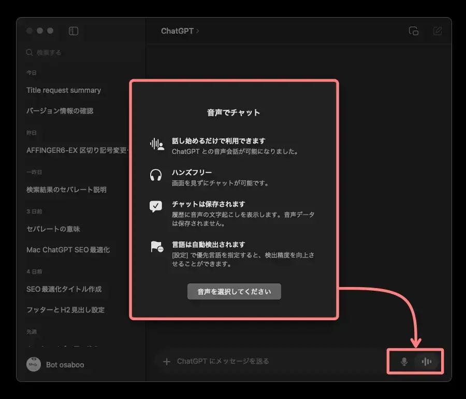Click the ハンズフリー heading text
The height and width of the screenshot is (399, 466).
click(192, 173)
